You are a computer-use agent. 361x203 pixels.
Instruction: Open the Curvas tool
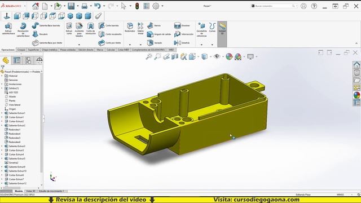click(x=212, y=28)
